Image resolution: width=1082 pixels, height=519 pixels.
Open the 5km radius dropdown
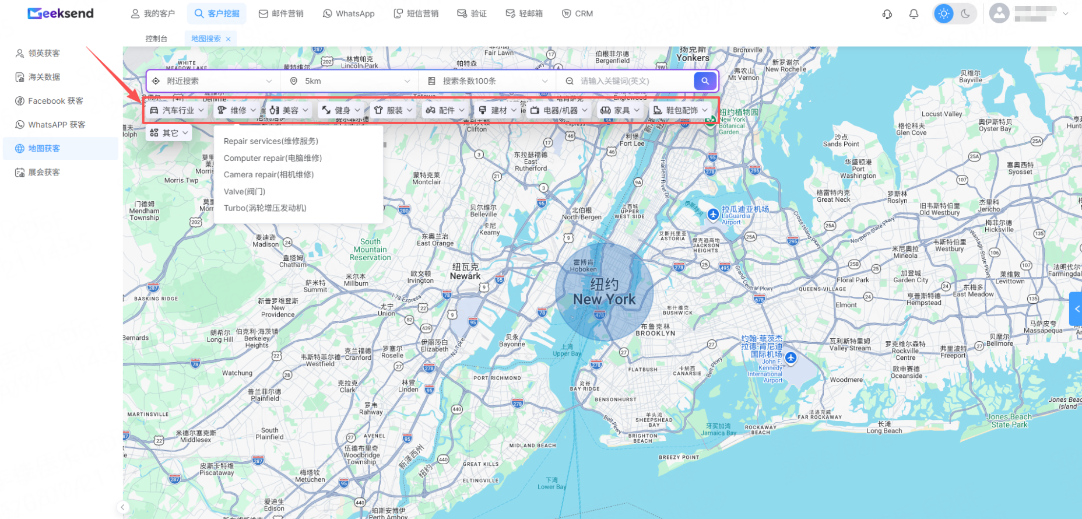coord(350,81)
